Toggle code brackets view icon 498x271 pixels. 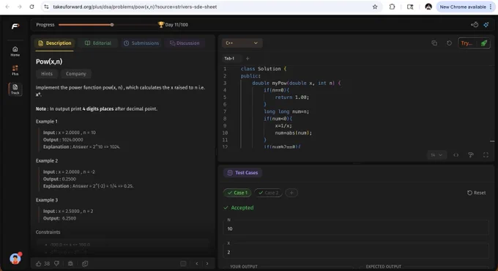[456, 155]
